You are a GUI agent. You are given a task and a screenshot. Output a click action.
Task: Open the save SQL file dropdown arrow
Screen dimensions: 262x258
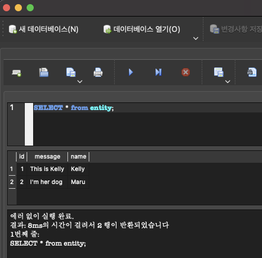[80, 82]
